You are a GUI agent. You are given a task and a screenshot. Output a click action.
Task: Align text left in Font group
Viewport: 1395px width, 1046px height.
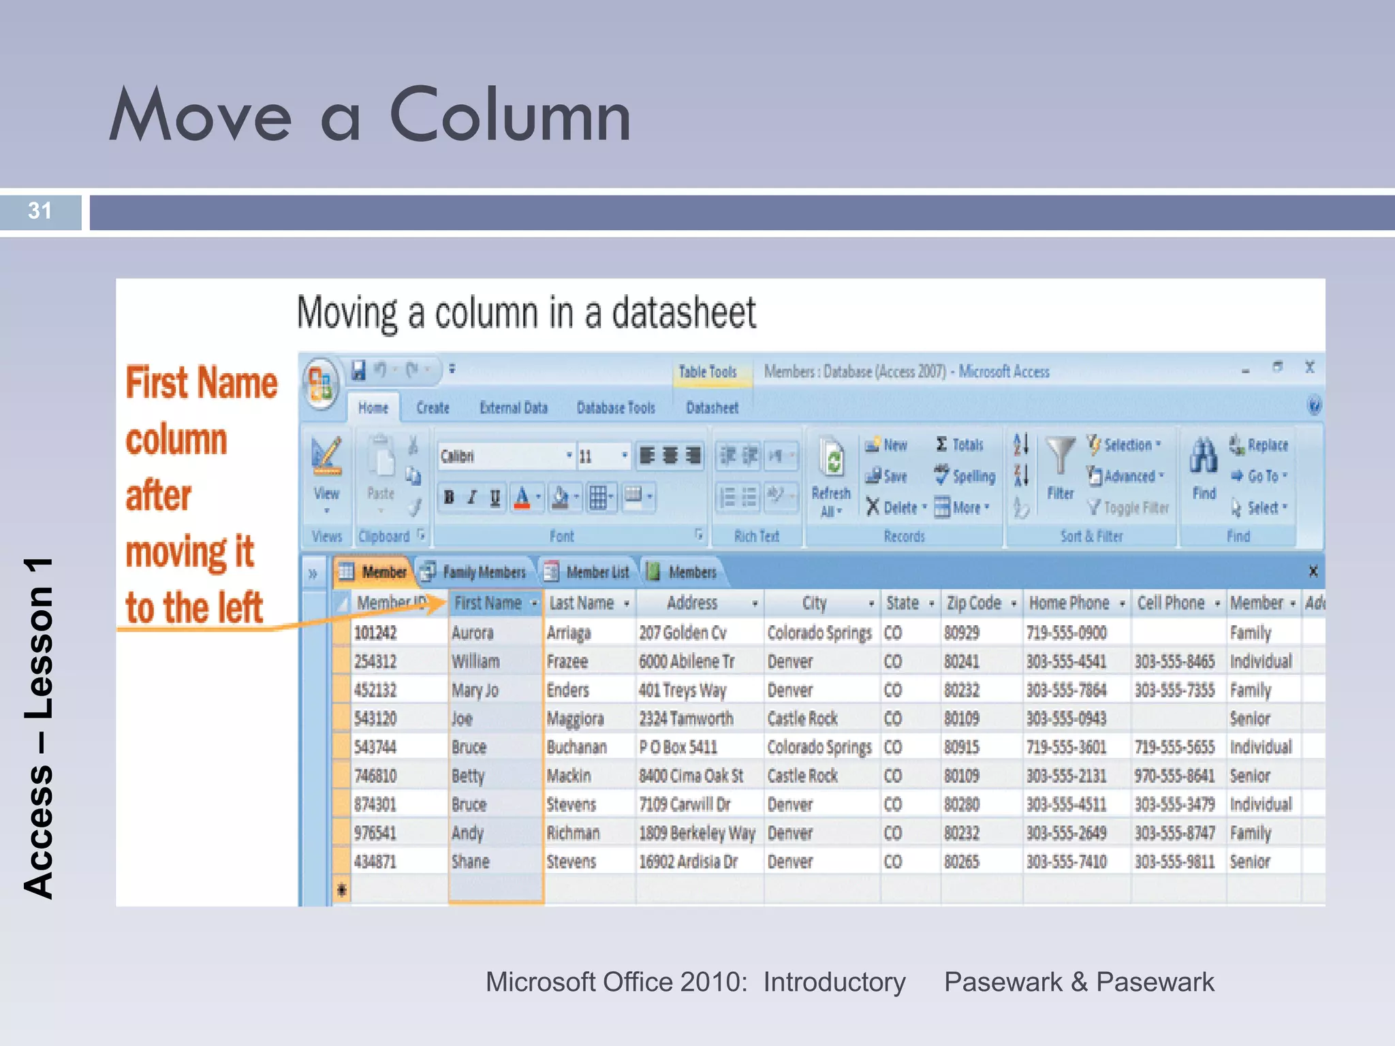click(x=647, y=456)
